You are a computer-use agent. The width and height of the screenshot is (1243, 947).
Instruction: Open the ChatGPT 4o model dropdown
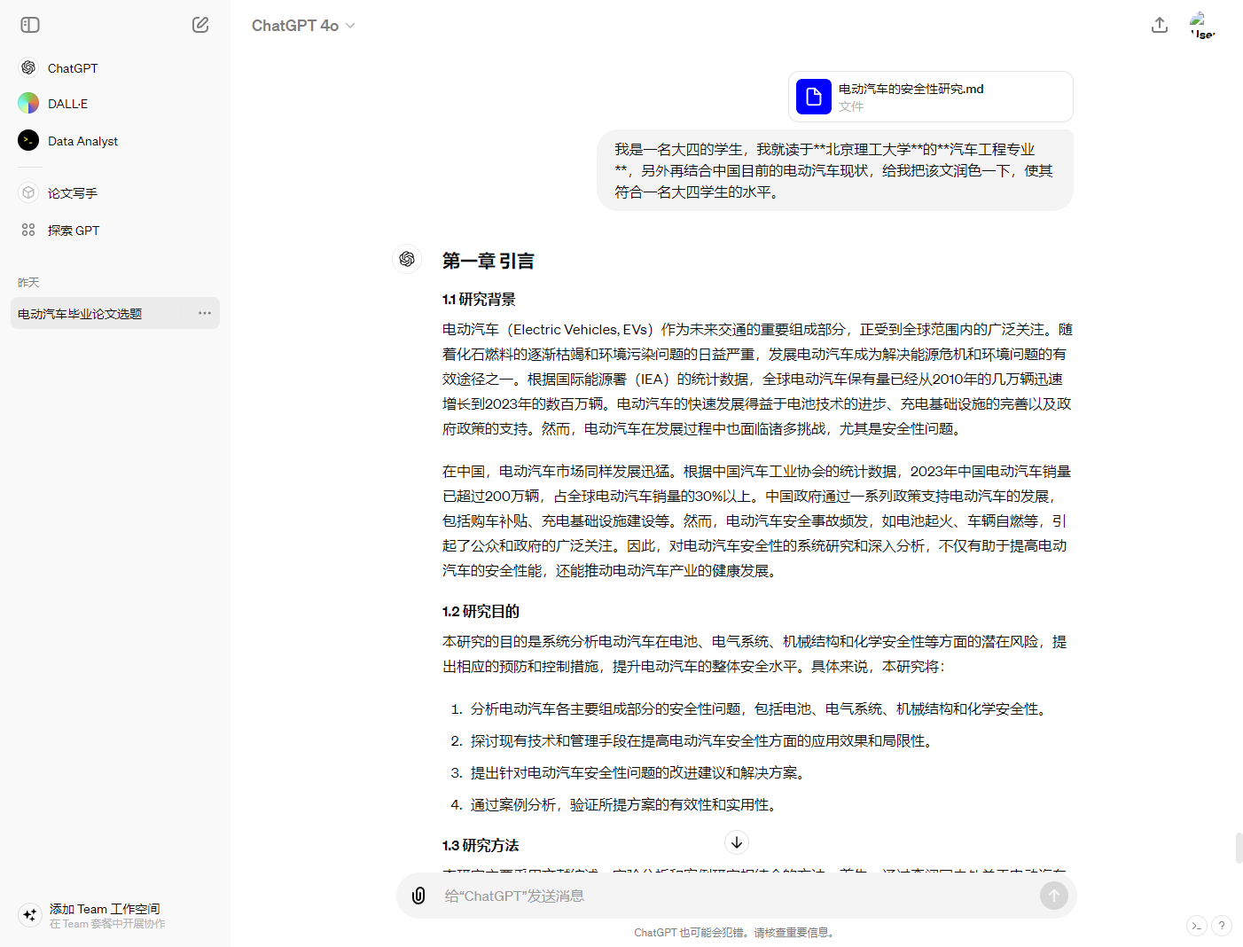pos(303,26)
